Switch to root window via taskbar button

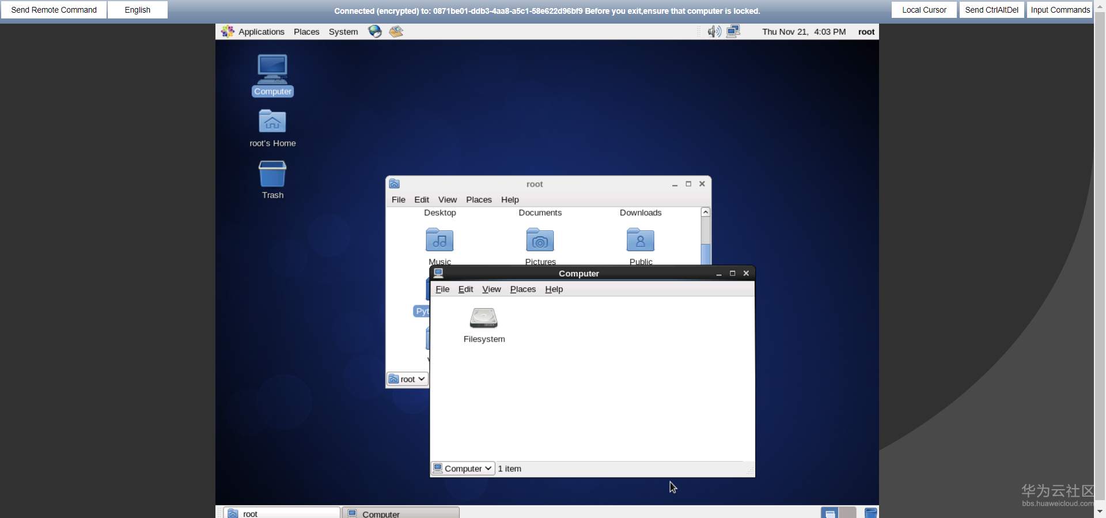point(282,513)
